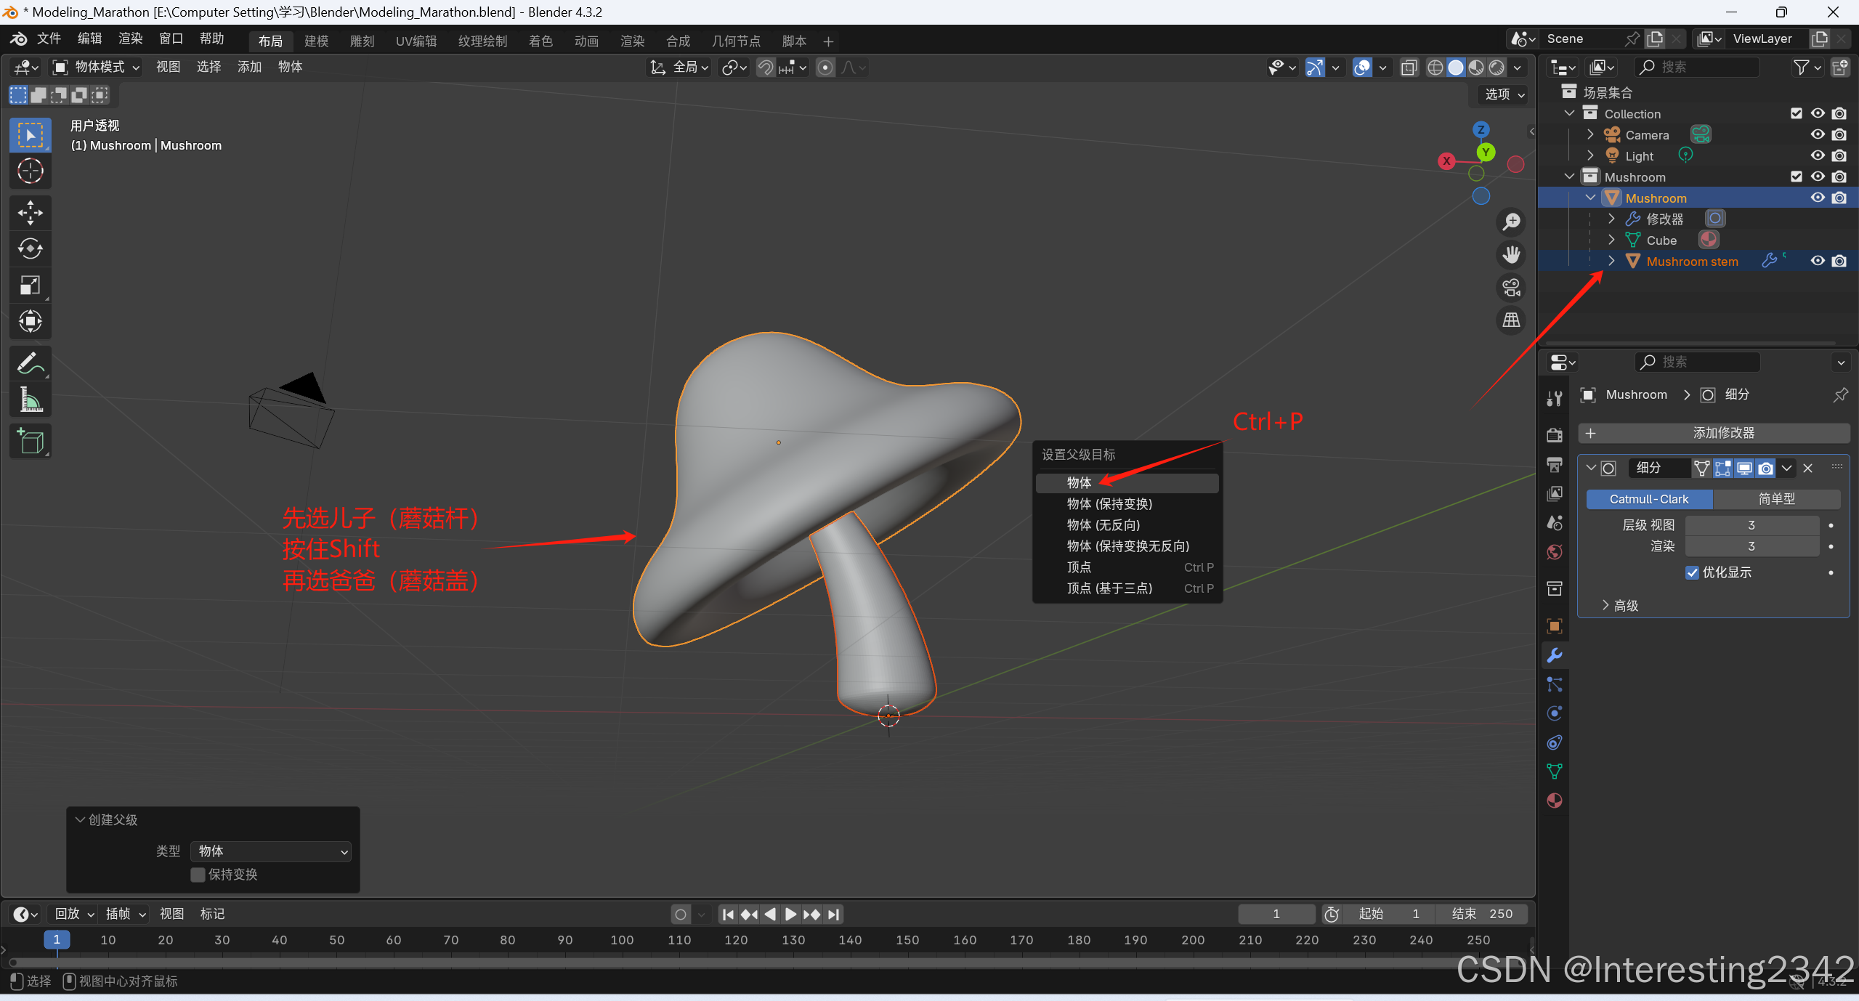Image resolution: width=1859 pixels, height=1001 pixels.
Task: Open the 类型 dropdown set to 物体
Action: tap(270, 851)
